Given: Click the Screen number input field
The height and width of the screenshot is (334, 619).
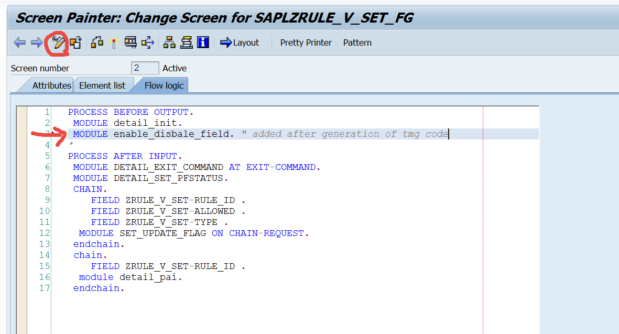Looking at the screenshot, I should pos(145,68).
